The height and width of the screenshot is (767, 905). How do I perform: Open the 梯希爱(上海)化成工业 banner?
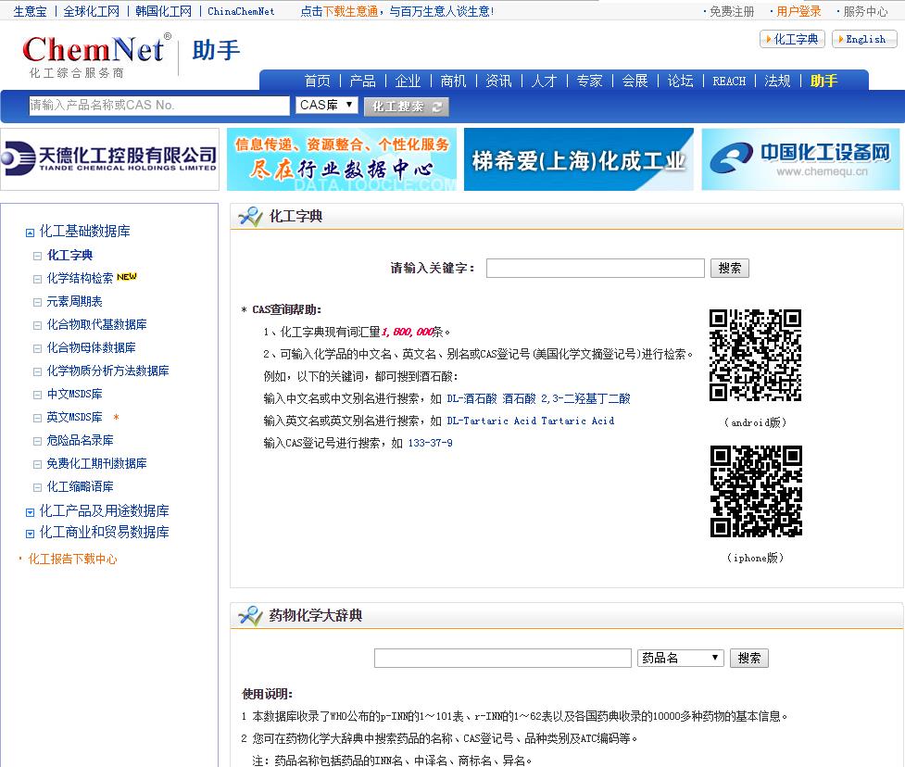coord(579,159)
